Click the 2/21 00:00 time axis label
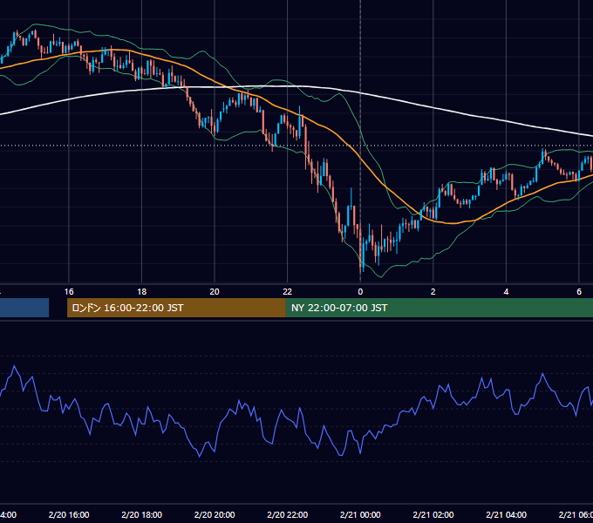593x523 pixels. tap(360, 514)
